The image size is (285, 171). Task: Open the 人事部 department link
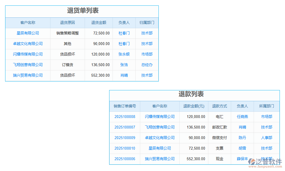tap(266, 138)
